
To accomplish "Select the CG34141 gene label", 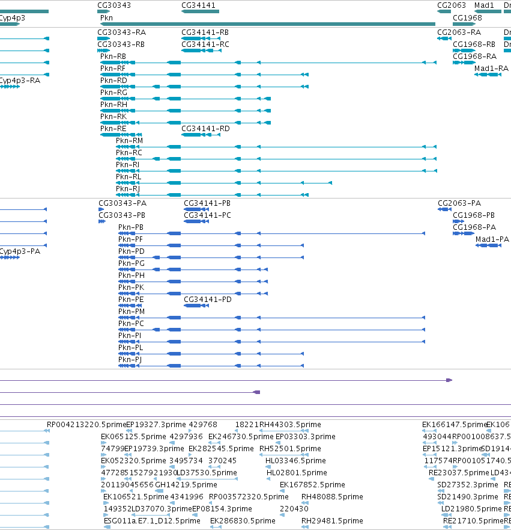I will coord(198,5).
